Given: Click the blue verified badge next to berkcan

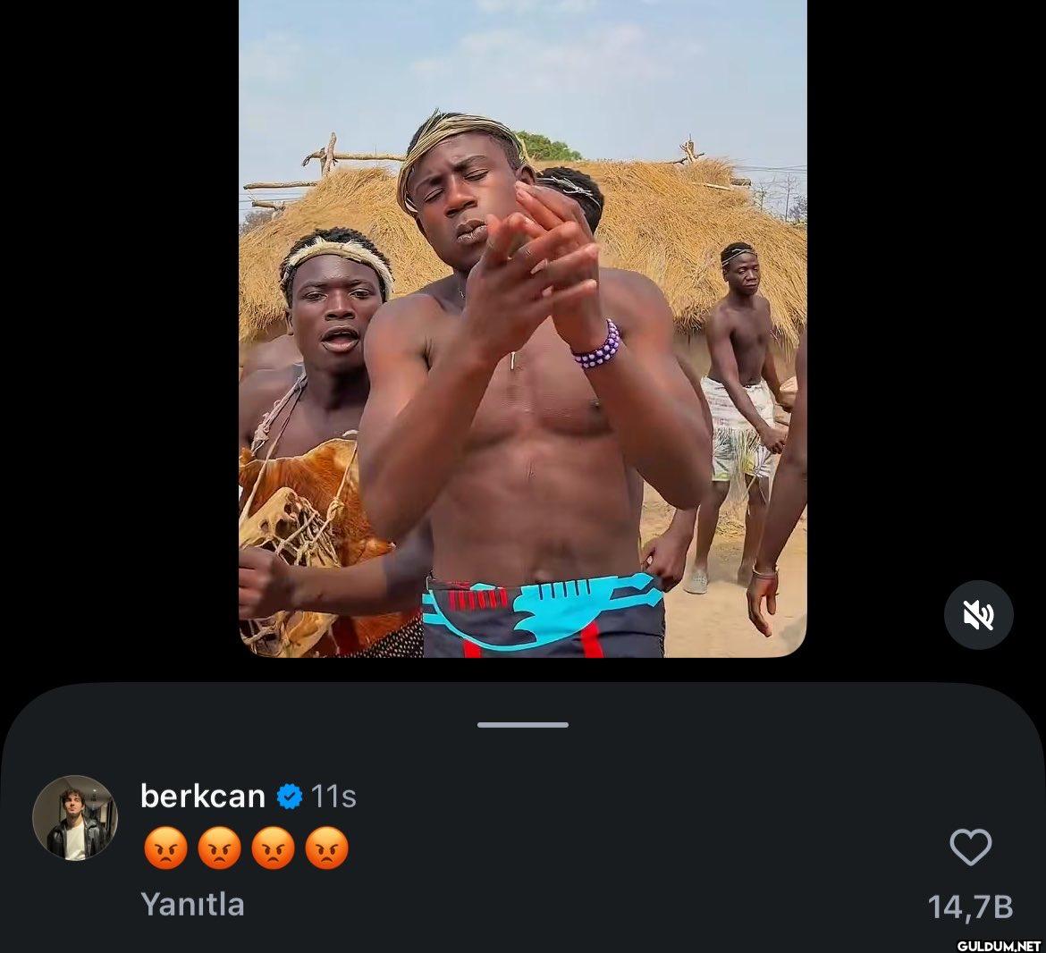Looking at the screenshot, I should coord(289,797).
